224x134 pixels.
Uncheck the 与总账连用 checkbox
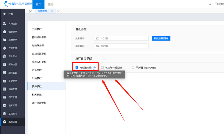(x=77, y=68)
